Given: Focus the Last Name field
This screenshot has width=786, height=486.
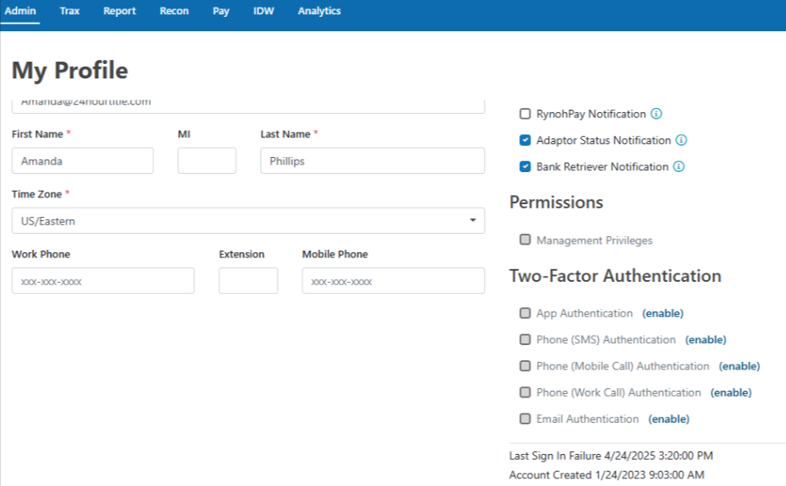Looking at the screenshot, I should pyautogui.click(x=372, y=161).
